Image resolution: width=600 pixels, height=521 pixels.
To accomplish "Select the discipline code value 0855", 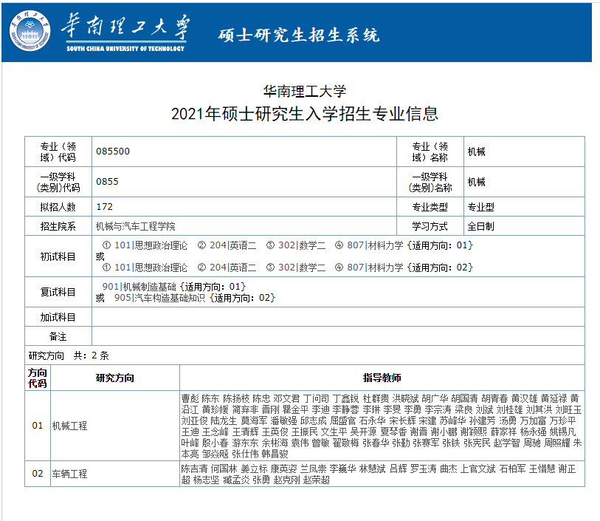I will 107,182.
